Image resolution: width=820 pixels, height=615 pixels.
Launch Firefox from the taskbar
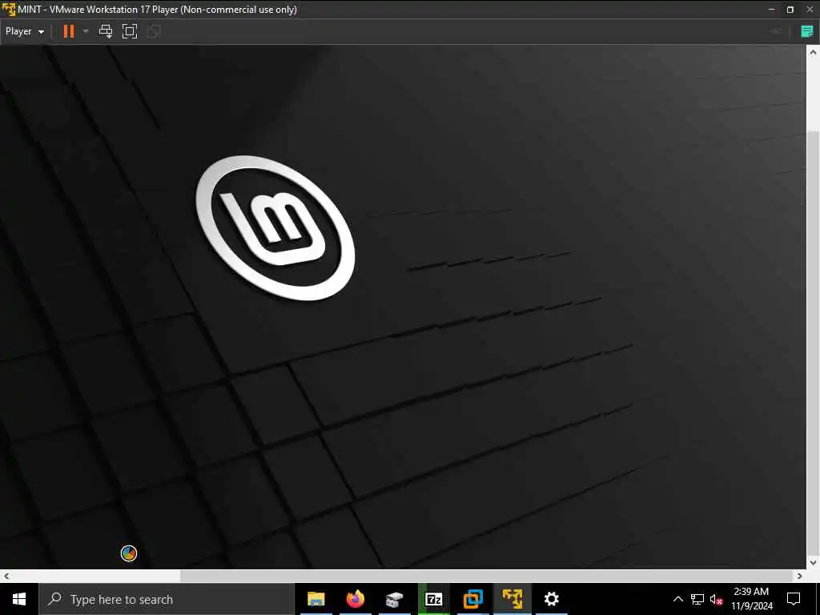pyautogui.click(x=355, y=599)
